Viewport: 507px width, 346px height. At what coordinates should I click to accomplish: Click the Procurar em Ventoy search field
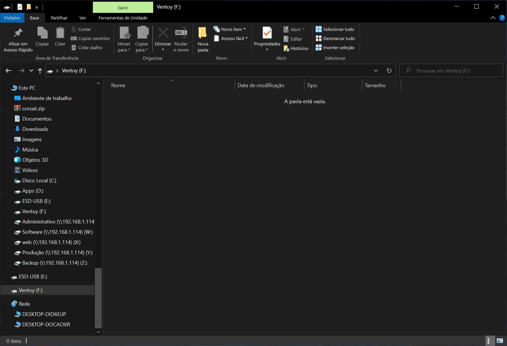(x=454, y=71)
